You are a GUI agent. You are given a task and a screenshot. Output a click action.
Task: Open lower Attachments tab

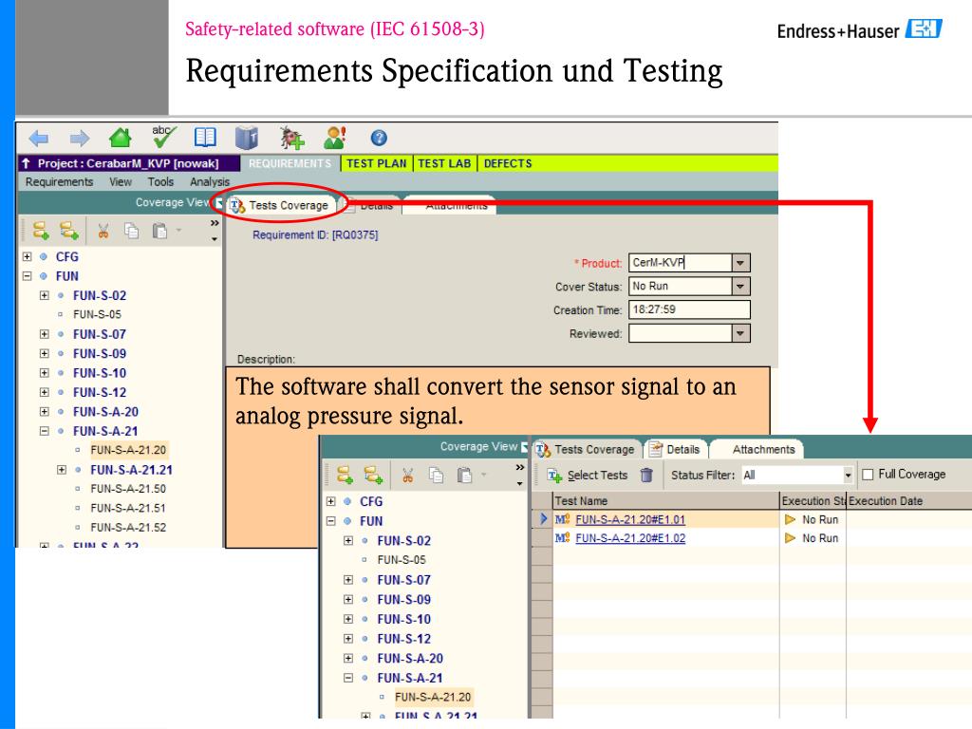[x=757, y=449]
